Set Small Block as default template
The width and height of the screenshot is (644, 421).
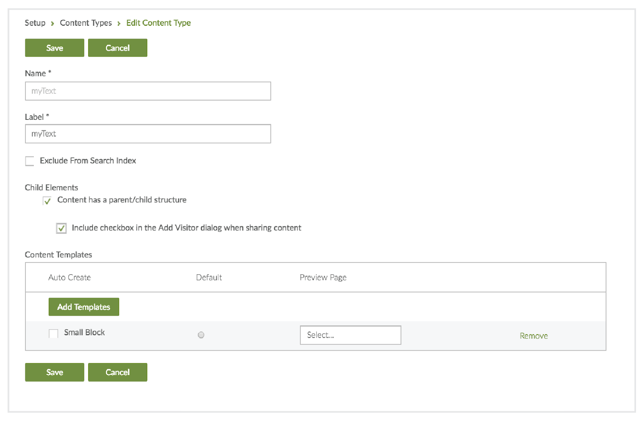(x=201, y=335)
